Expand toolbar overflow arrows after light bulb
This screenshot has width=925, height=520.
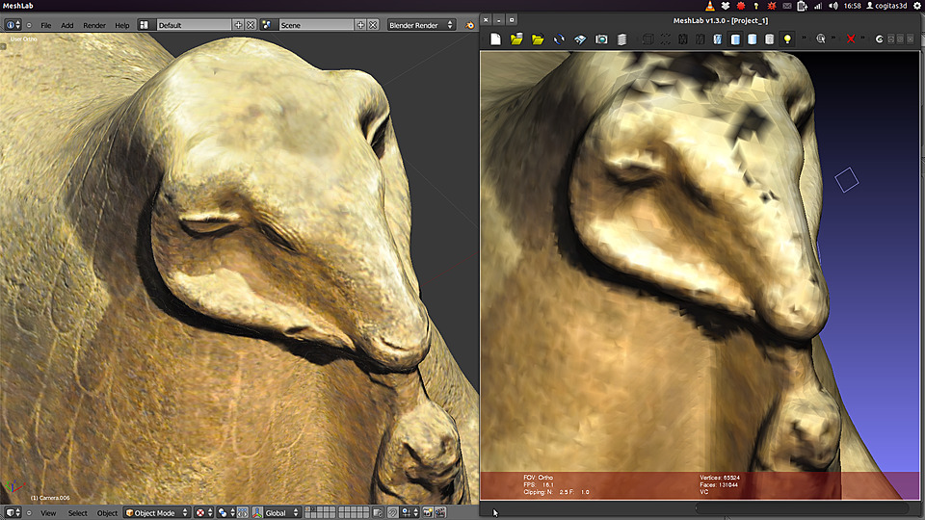(804, 38)
